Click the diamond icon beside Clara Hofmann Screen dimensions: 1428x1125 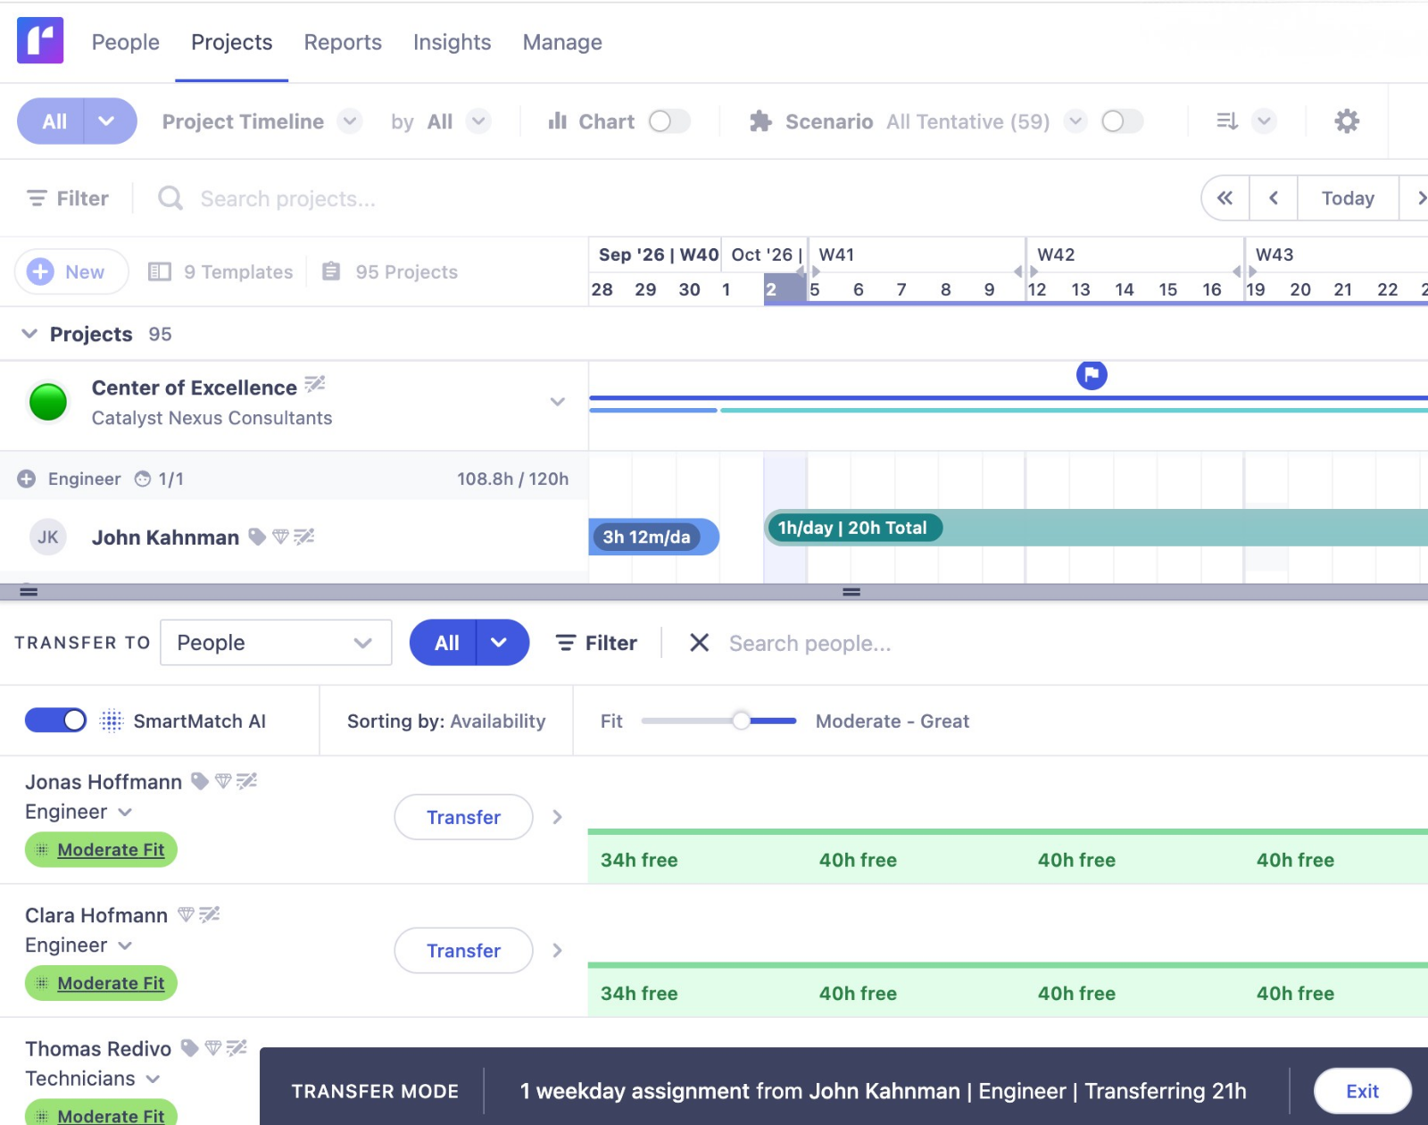click(186, 914)
